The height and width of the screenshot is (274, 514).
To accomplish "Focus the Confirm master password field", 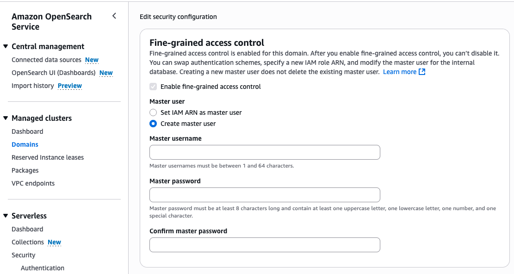I will 265,245.
